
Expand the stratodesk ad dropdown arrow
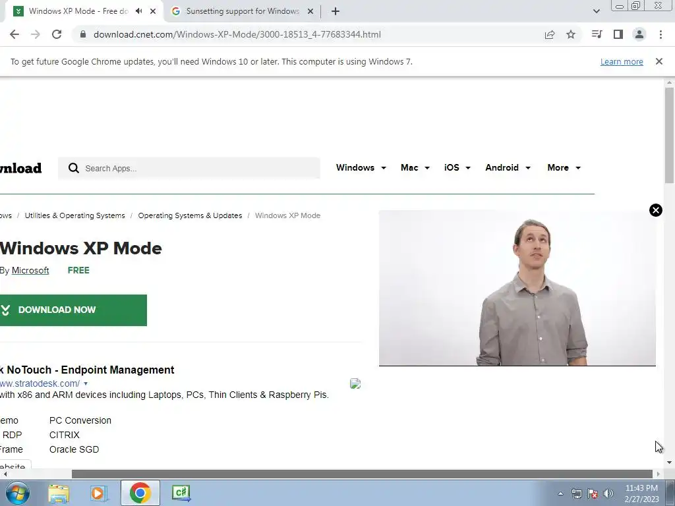(x=86, y=383)
